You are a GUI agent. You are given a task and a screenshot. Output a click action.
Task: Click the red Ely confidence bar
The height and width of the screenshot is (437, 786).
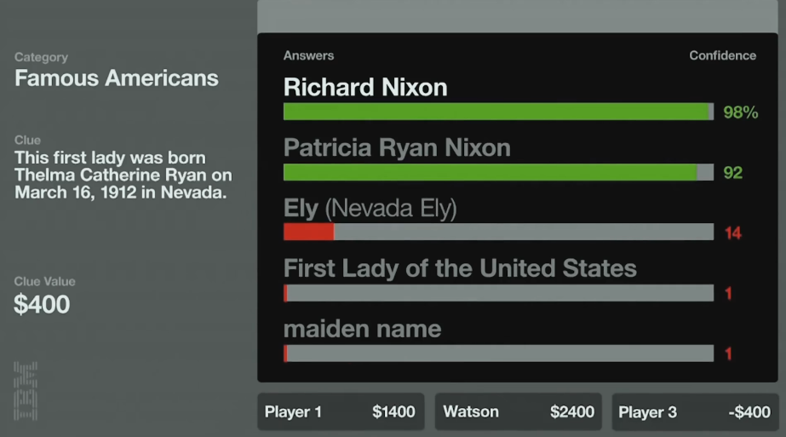[x=308, y=232]
